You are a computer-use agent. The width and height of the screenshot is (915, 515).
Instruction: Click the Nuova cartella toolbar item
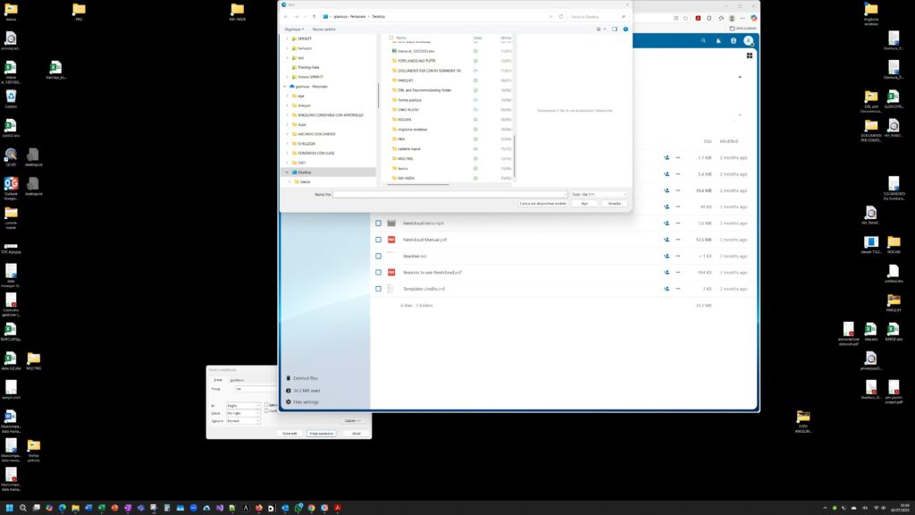click(323, 29)
